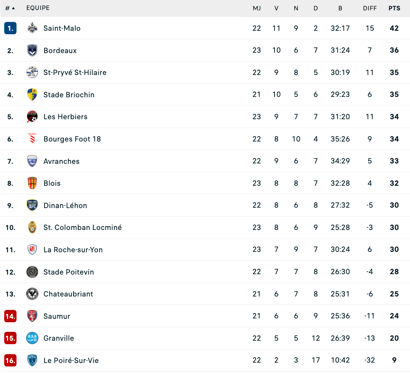Image resolution: width=410 pixels, height=373 pixels.
Task: Select the Les Herbiers team logo
Action: pyautogui.click(x=32, y=117)
